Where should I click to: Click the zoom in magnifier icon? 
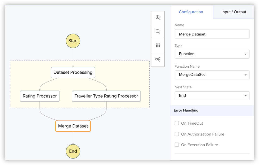pos(158,18)
